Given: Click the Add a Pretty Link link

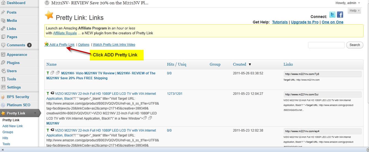Looking at the screenshot, I should (x=62, y=45).
